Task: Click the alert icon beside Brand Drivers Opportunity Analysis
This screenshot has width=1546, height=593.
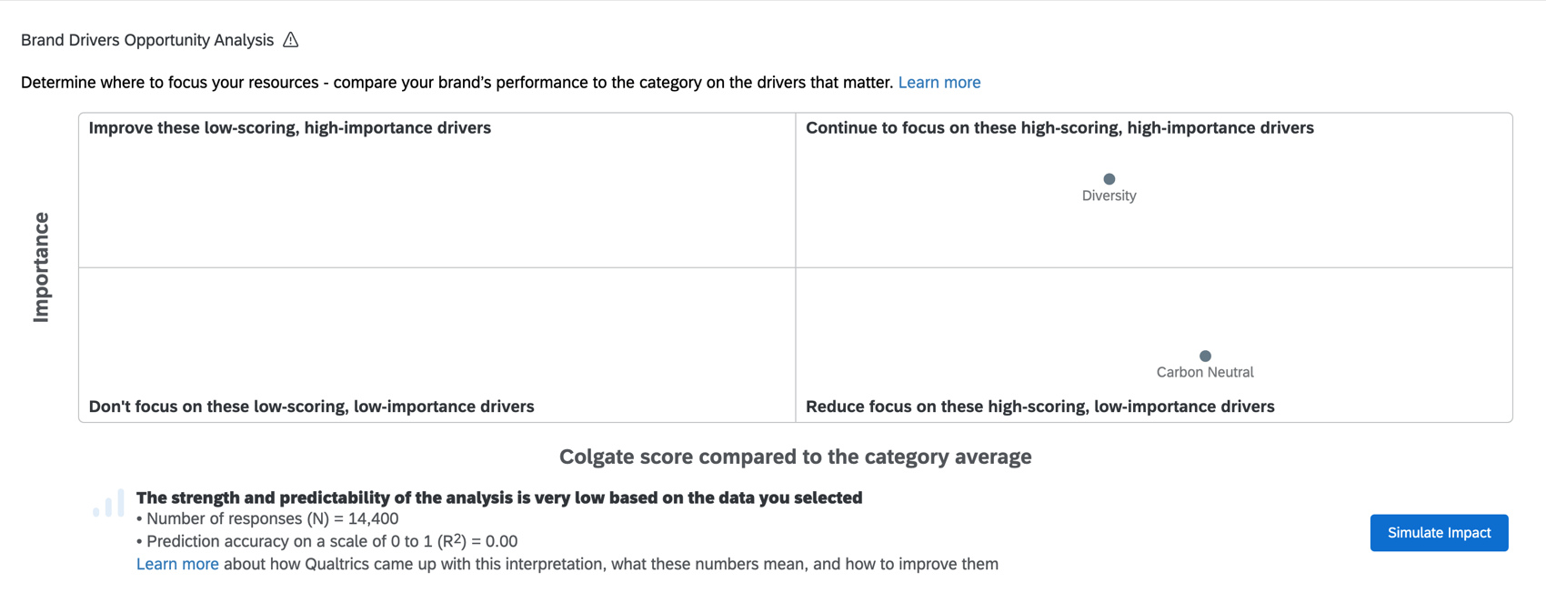Action: click(291, 39)
